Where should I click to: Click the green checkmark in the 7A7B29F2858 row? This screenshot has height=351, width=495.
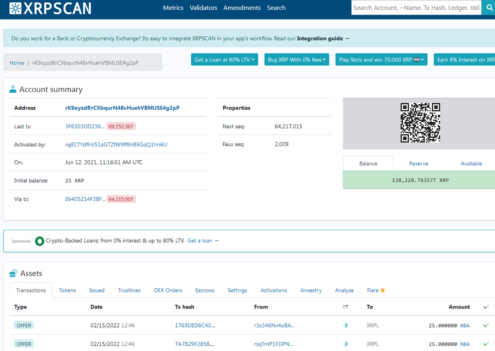point(486,344)
